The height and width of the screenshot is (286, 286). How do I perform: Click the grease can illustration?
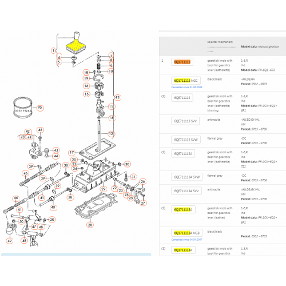23,108
